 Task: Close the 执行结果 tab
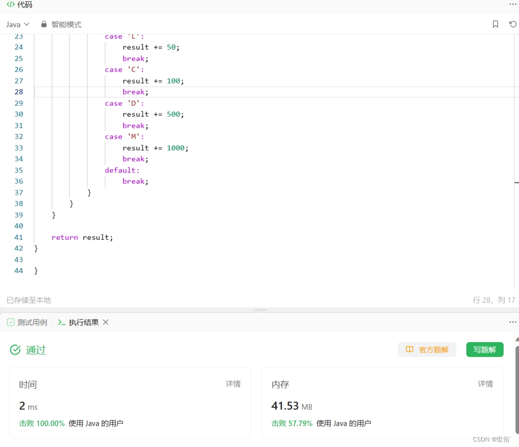tap(106, 322)
